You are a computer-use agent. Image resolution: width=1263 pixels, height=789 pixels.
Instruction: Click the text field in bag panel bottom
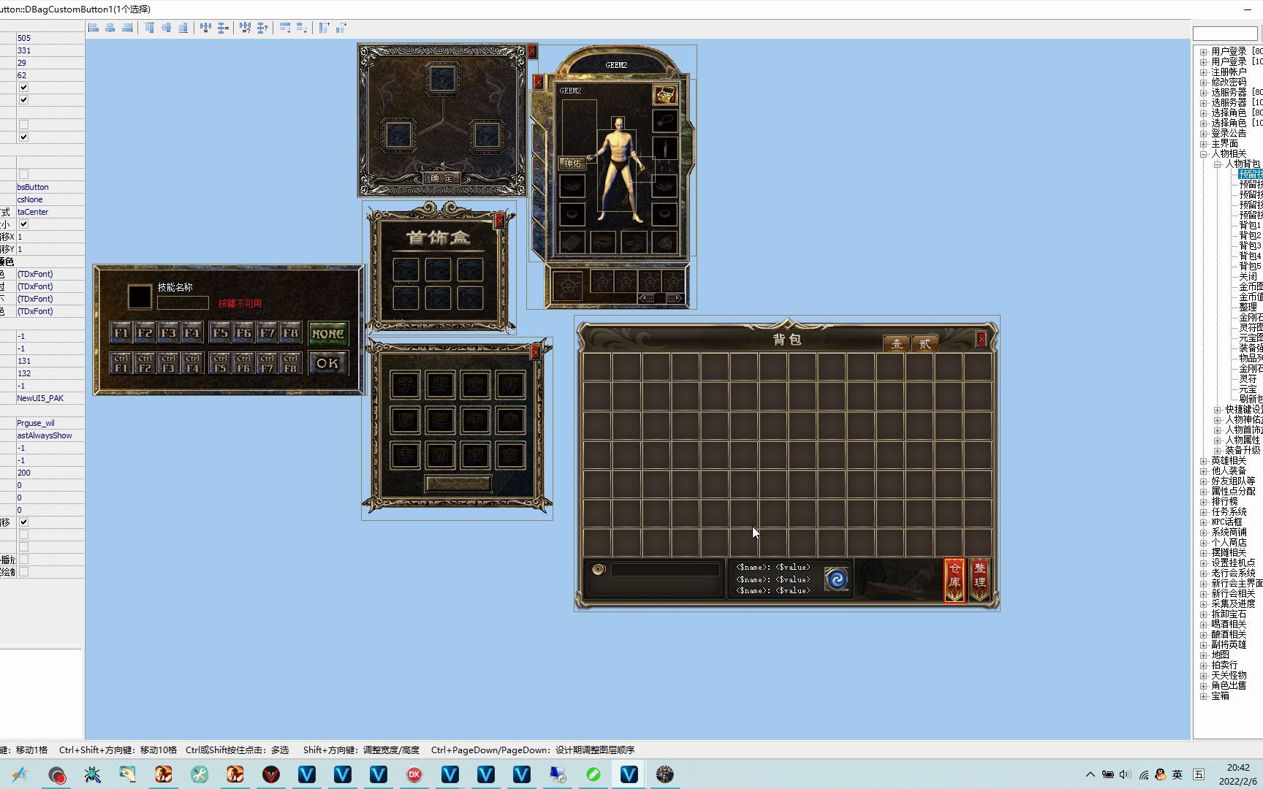click(665, 570)
